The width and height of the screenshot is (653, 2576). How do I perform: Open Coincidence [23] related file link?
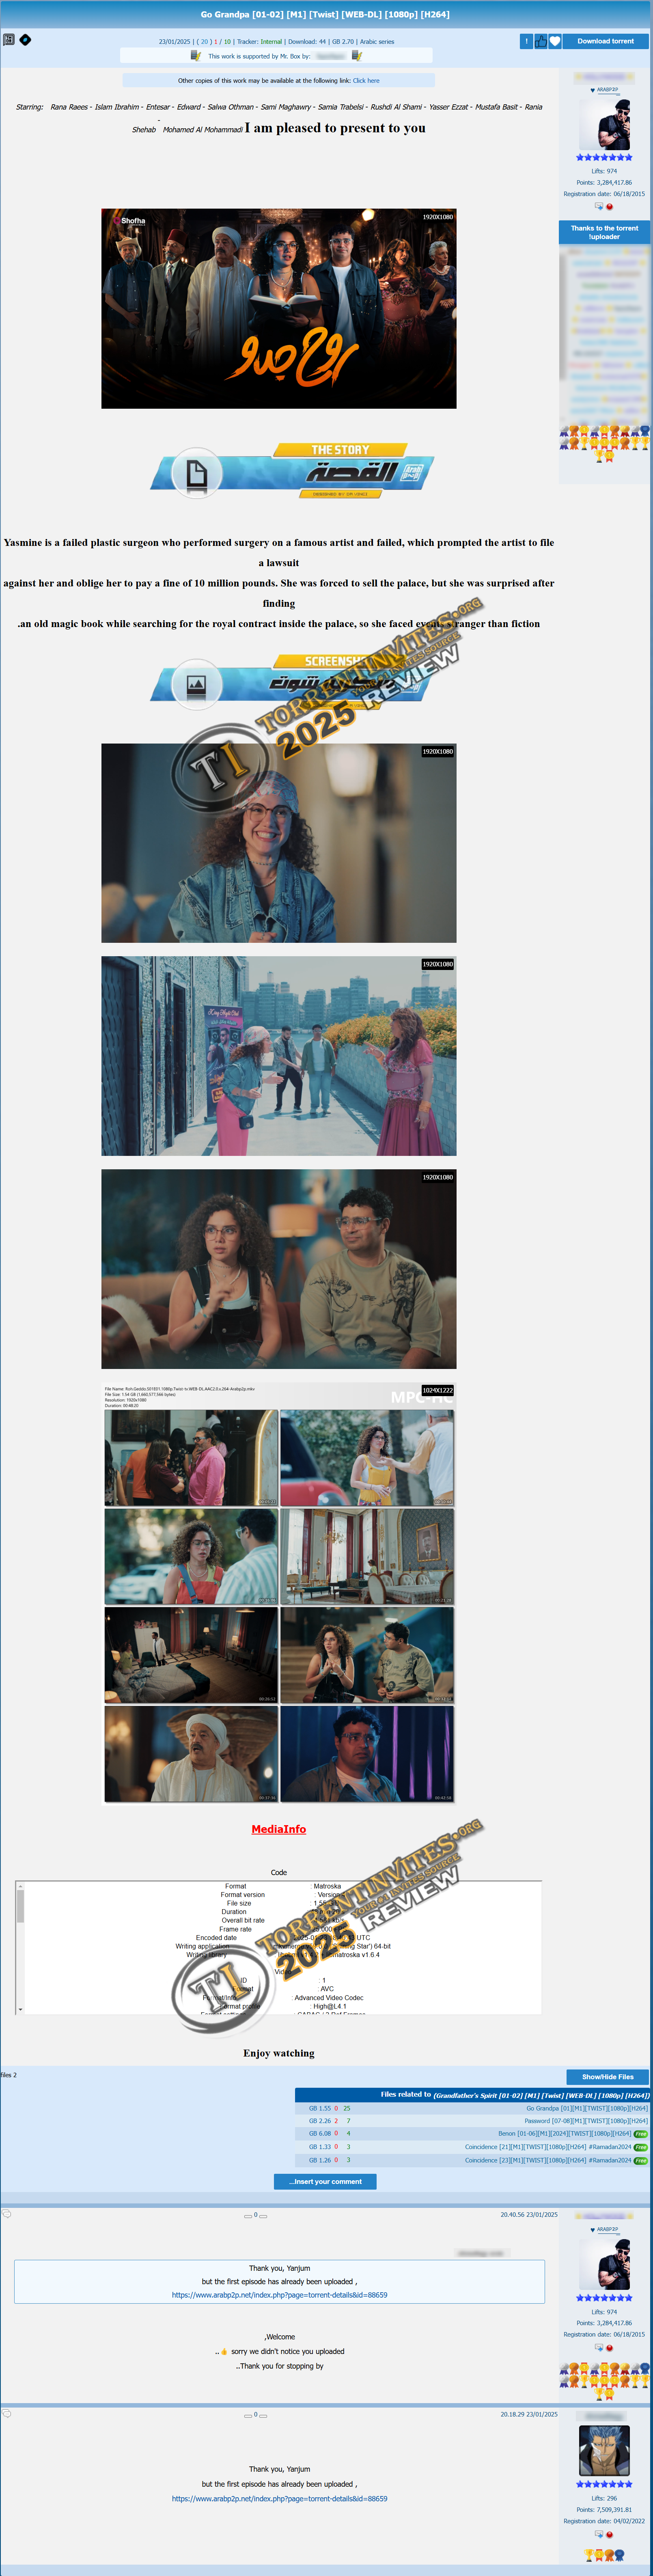(x=548, y=2160)
